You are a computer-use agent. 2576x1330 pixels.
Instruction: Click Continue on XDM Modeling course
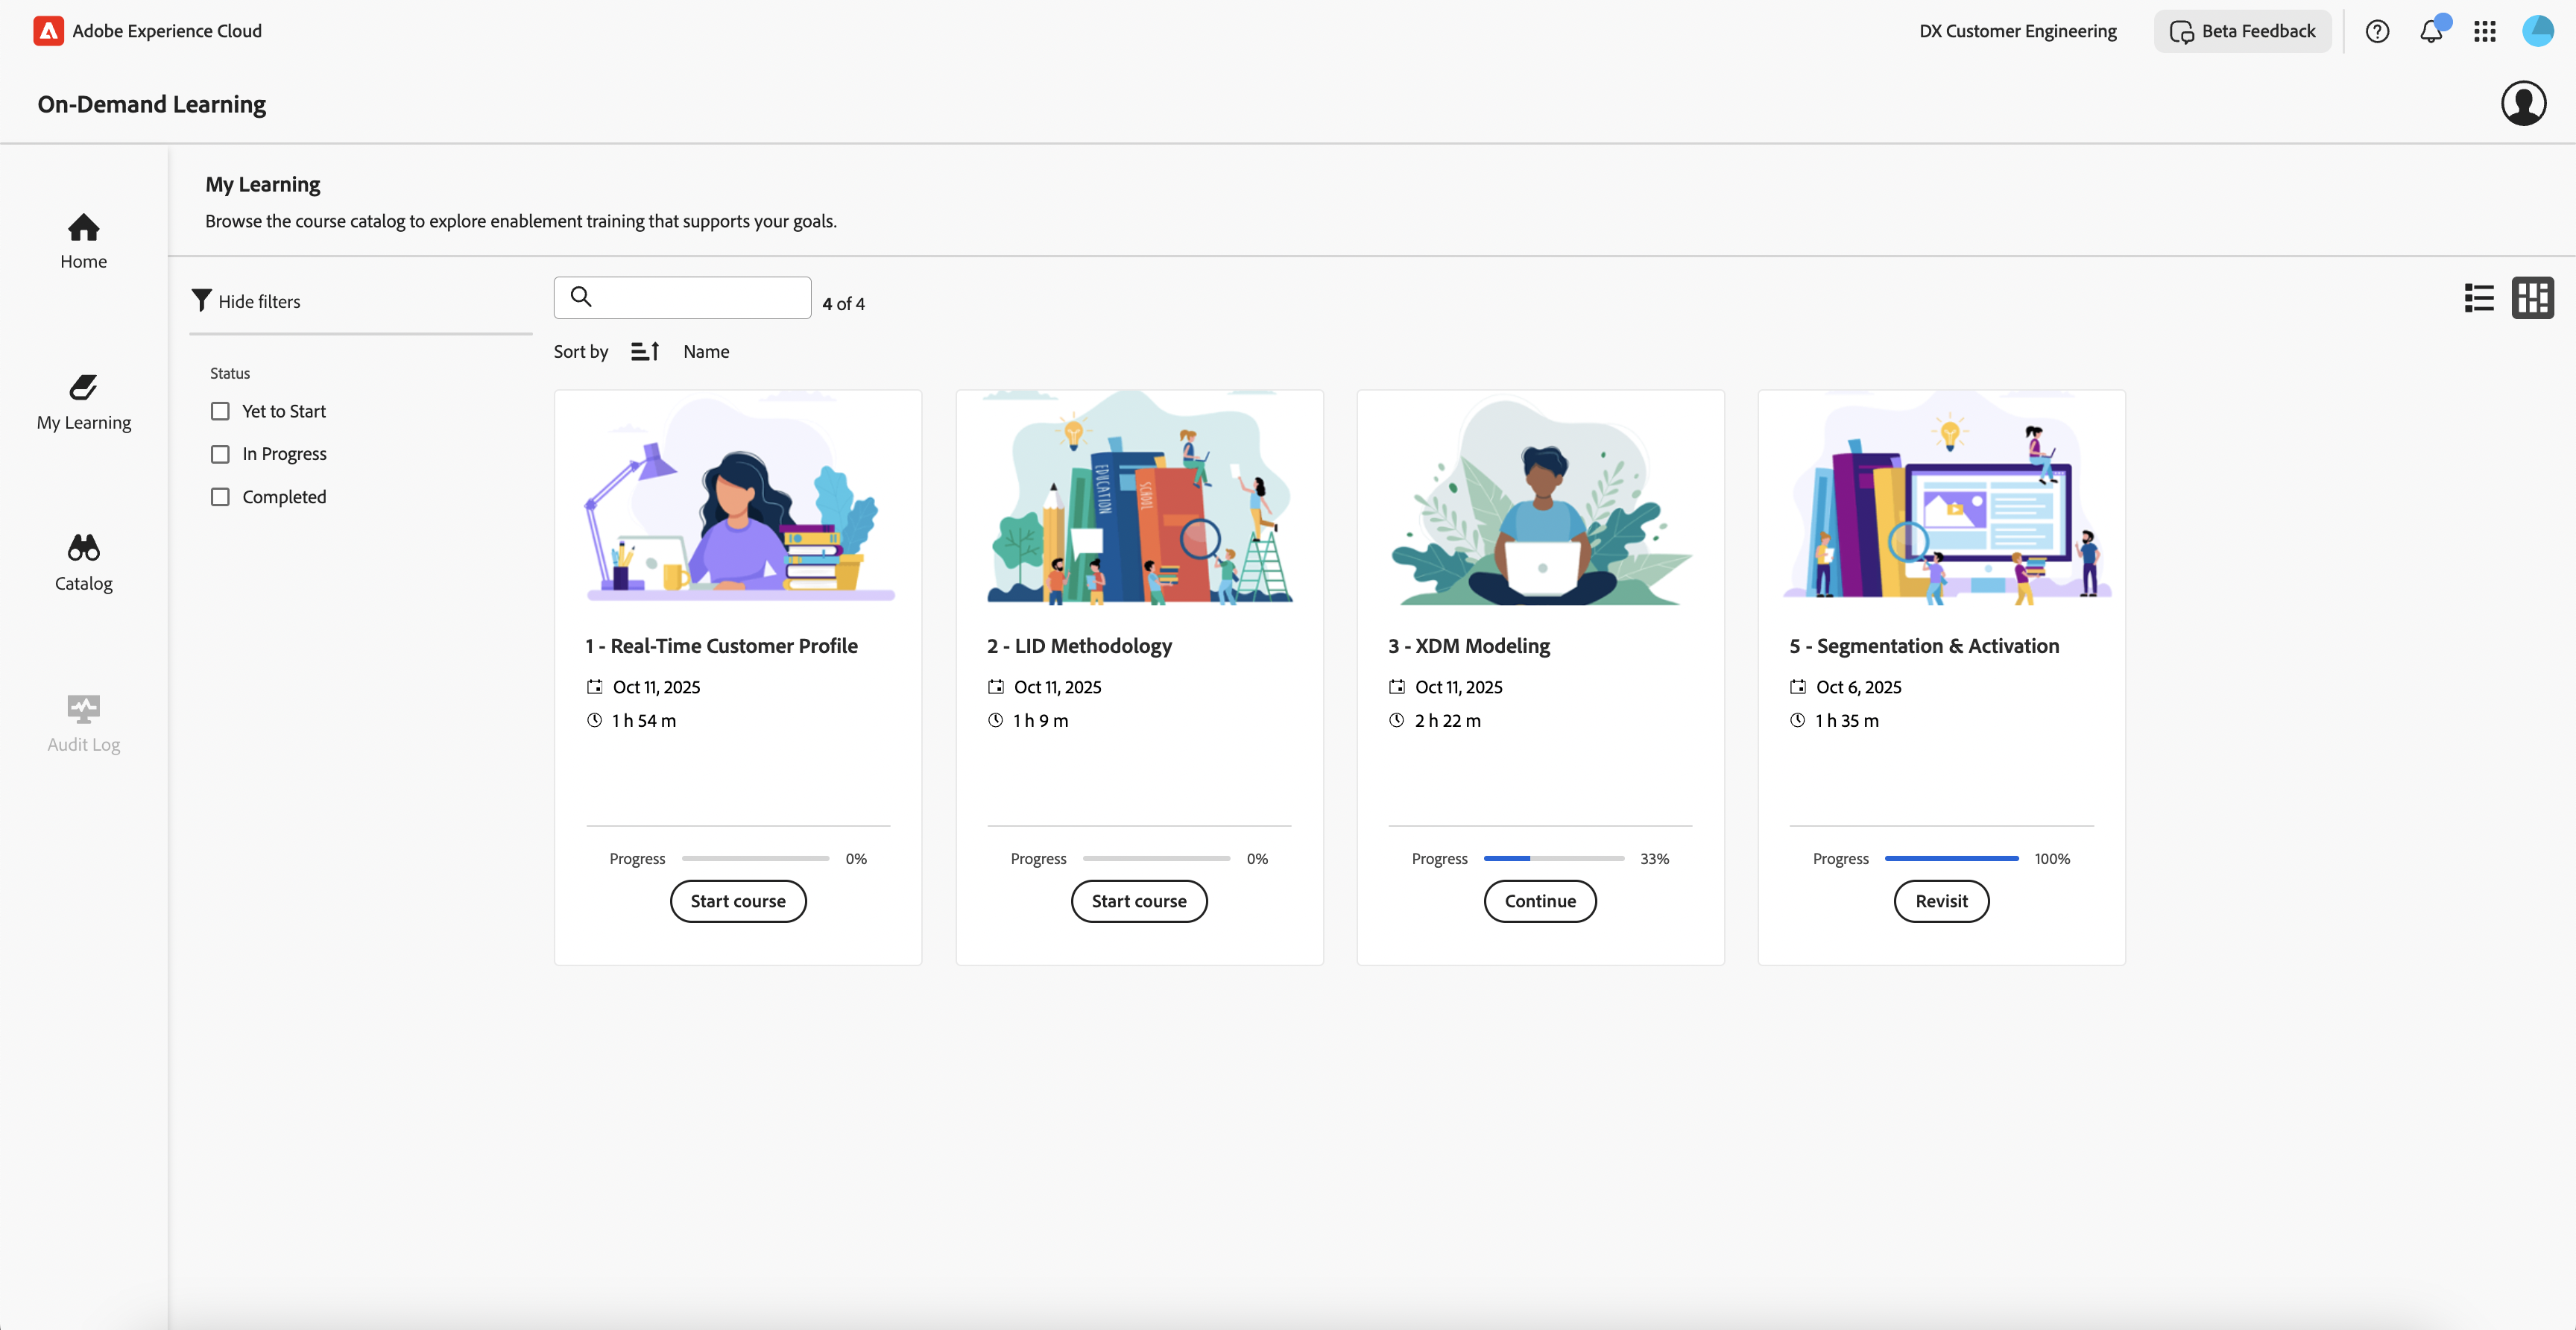[1539, 901]
